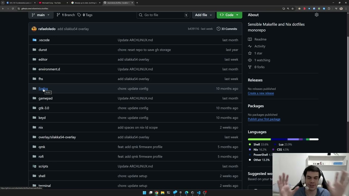Screen dimensions: 349x196
Task: Click the Lua 23.9% language entry
Action: pos(283,144)
